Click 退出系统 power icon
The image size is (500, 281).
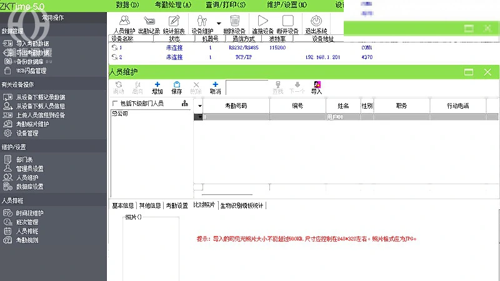[316, 24]
